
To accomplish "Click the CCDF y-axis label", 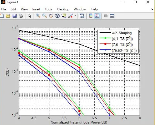I will click(7, 72).
